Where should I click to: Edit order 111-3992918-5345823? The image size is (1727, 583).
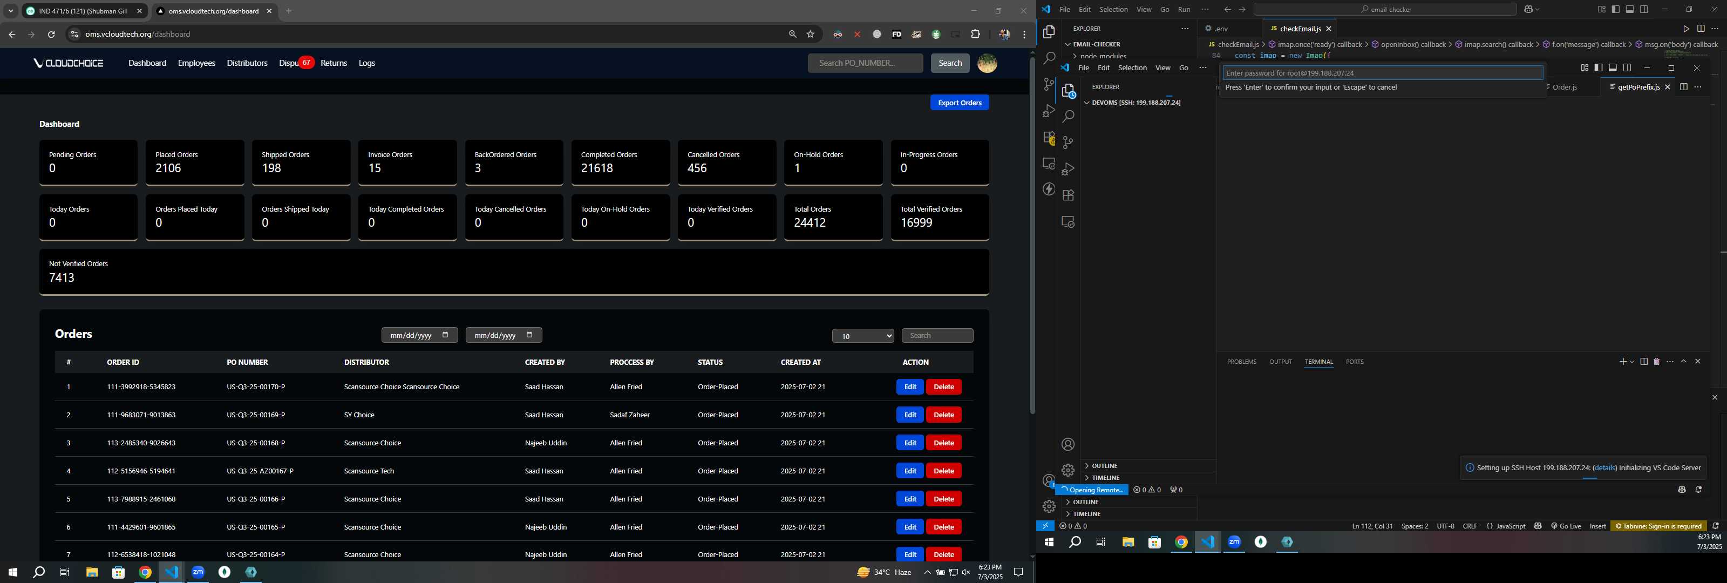[x=910, y=387]
